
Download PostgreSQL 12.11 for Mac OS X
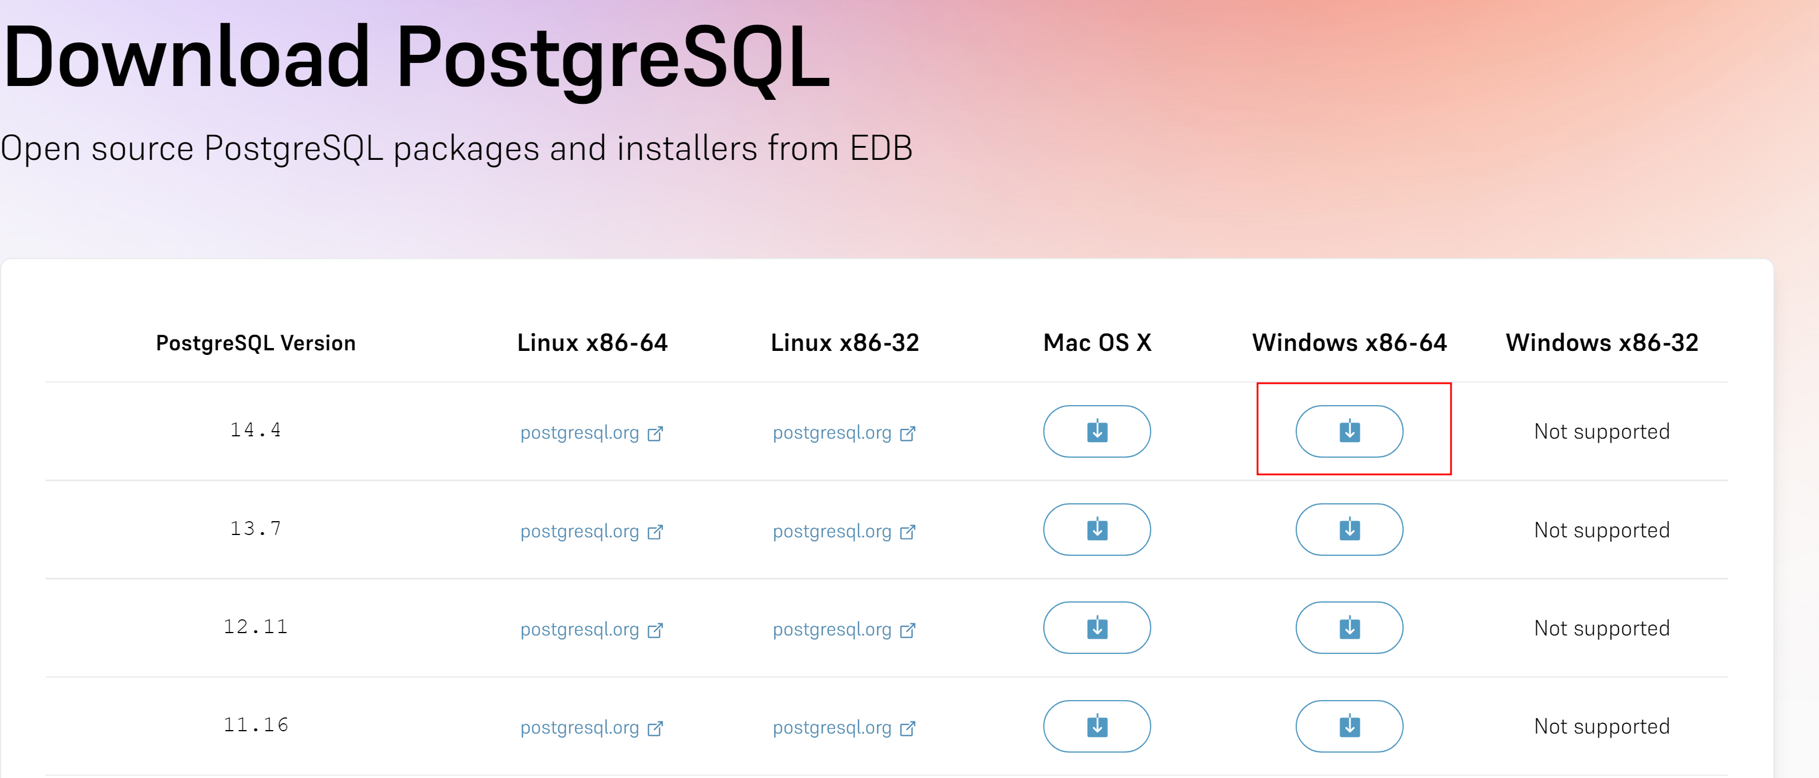point(1096,628)
